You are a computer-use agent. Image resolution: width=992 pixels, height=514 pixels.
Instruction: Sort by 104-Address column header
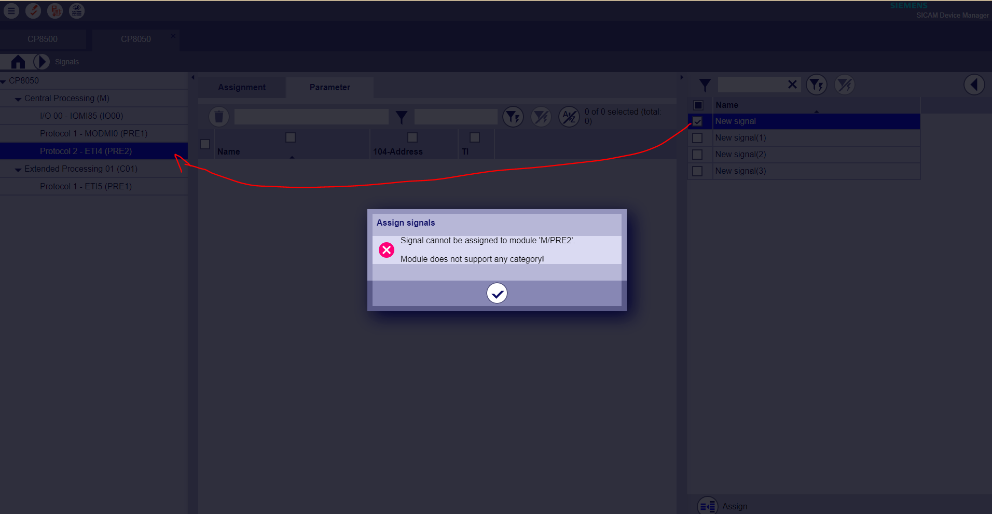(398, 151)
